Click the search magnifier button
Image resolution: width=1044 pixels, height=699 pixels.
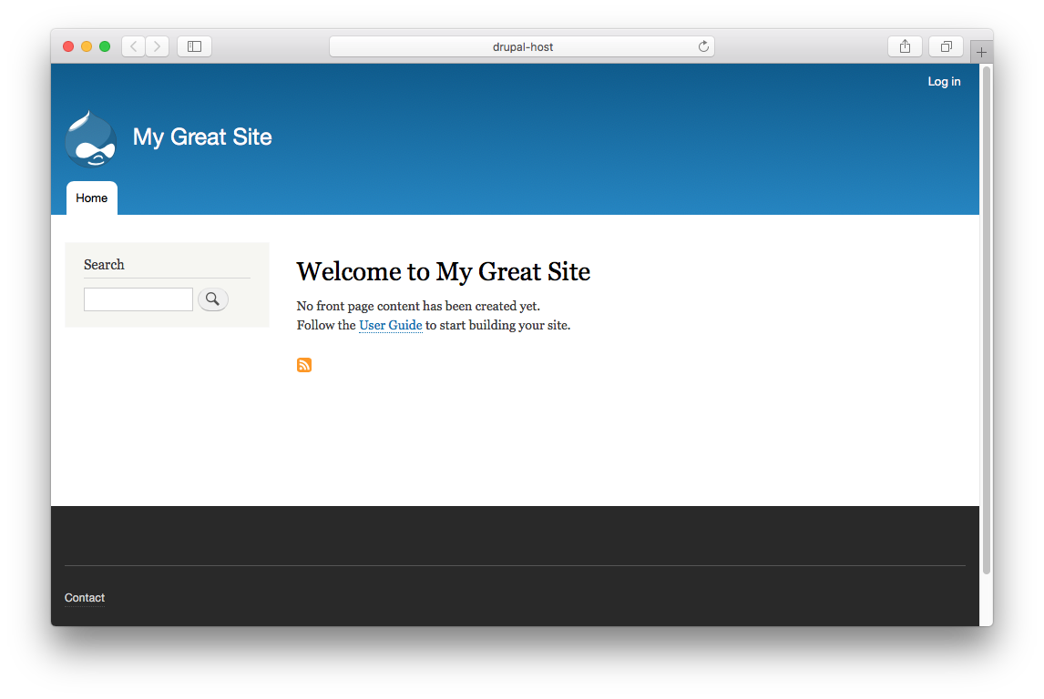(x=212, y=299)
